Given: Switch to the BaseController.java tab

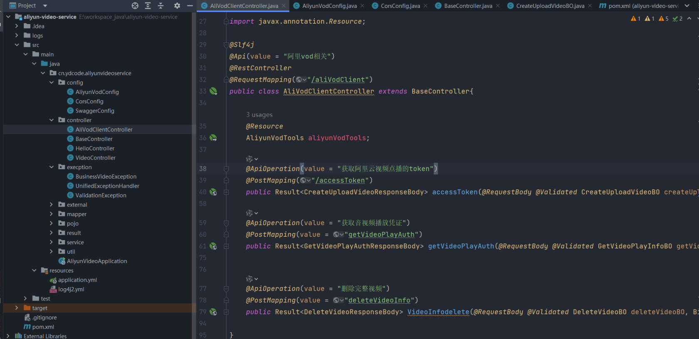Looking at the screenshot, I should 468,6.
